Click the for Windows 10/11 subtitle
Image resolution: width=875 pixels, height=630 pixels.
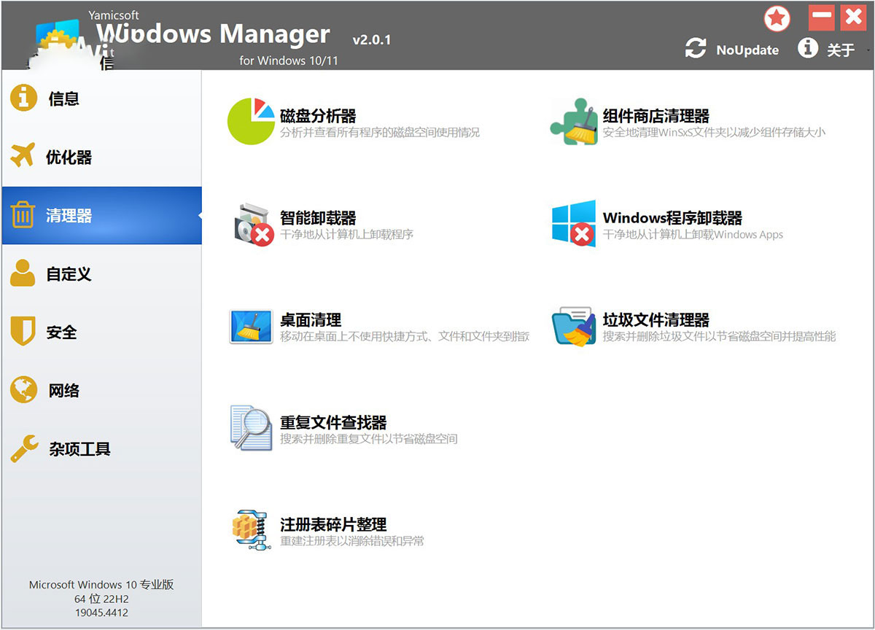[289, 61]
